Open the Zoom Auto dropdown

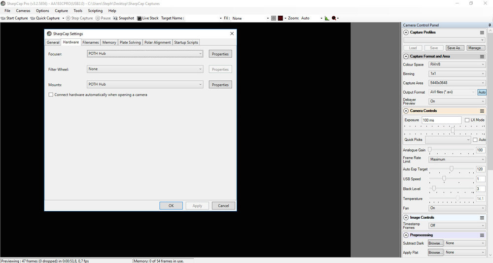point(321,18)
